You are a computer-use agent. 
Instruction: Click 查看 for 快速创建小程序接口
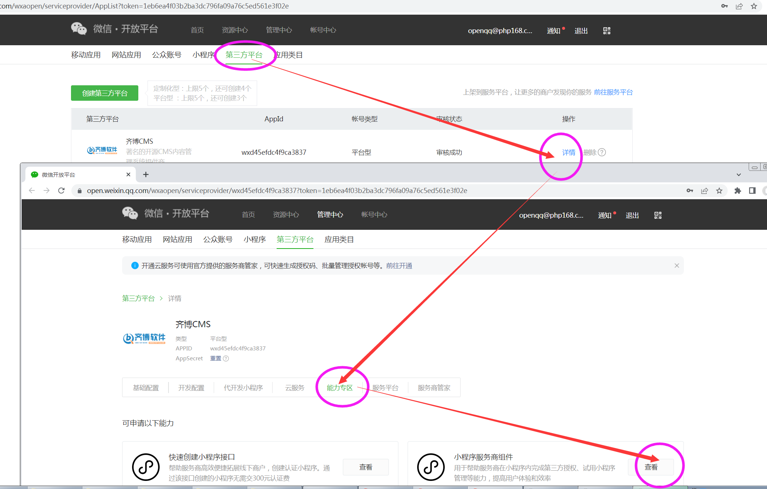[x=366, y=467]
